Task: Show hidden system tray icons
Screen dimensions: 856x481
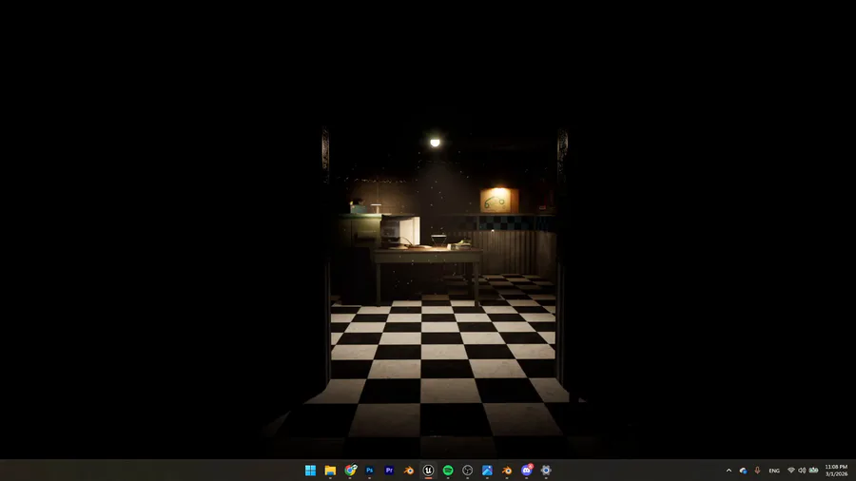Action: pyautogui.click(x=729, y=471)
